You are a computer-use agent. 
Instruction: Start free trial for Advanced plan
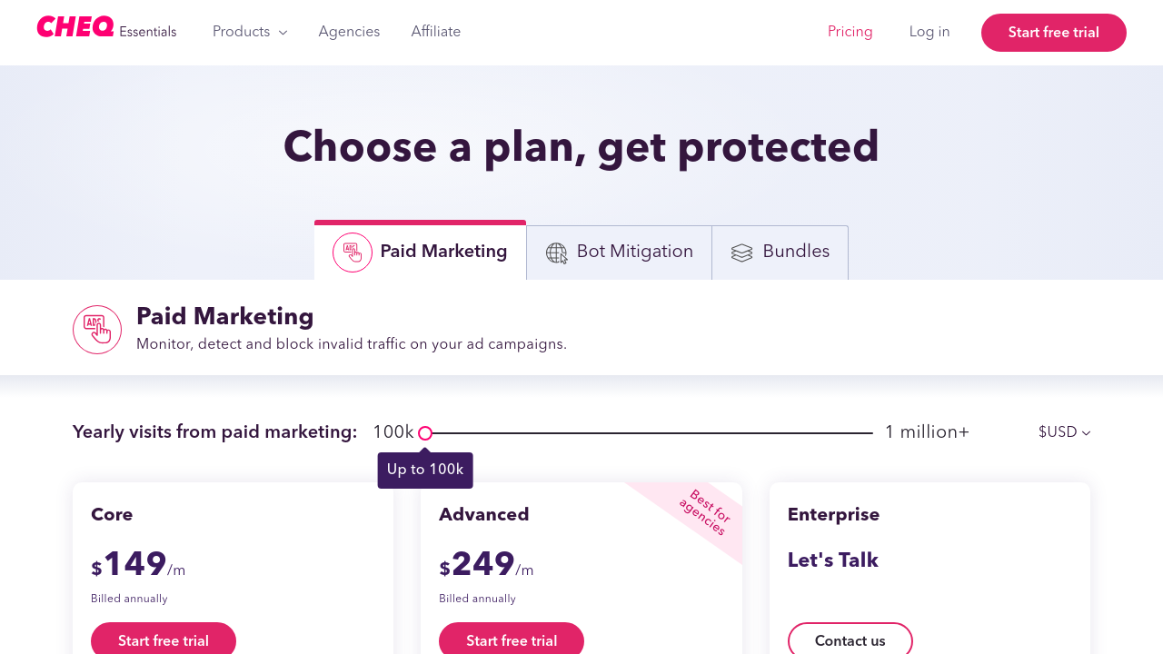pos(512,639)
